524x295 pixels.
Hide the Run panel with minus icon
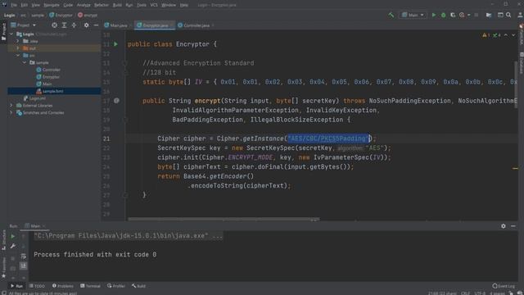(x=513, y=226)
